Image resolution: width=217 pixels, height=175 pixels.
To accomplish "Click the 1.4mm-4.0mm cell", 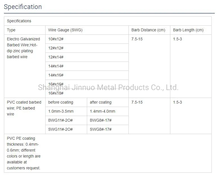I will 103,111.
